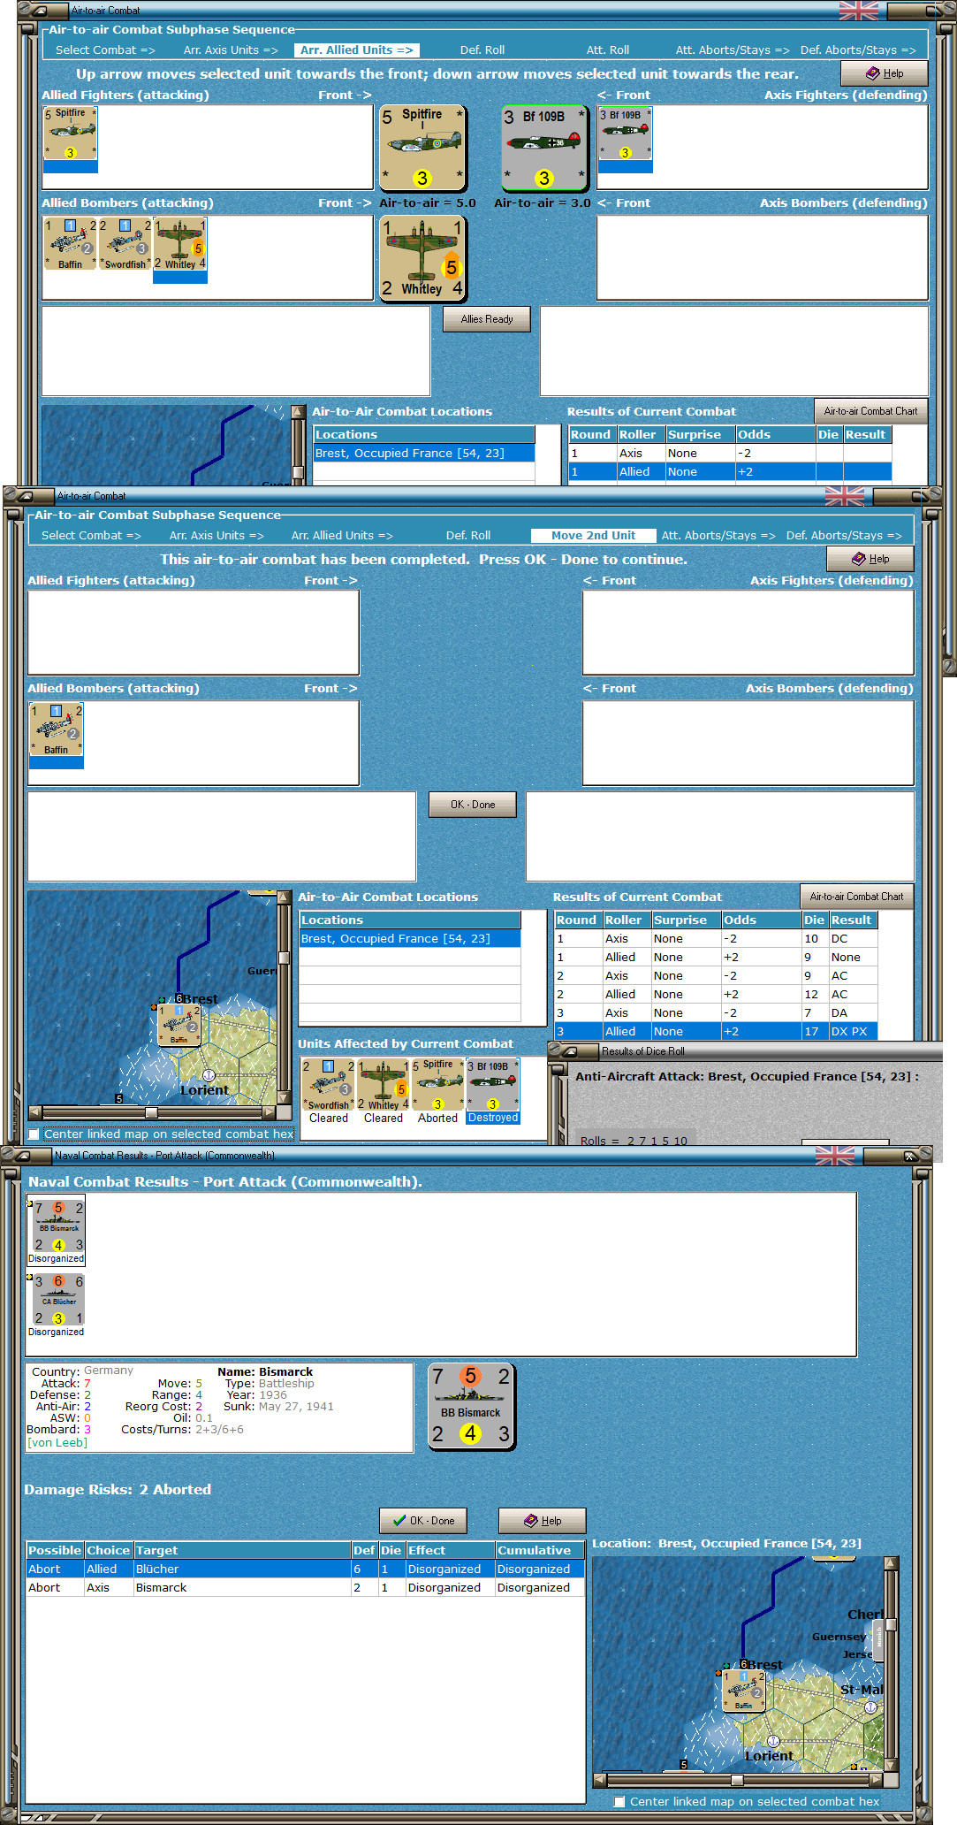Select the Swordfish bomber in top window
This screenshot has height=1825, width=957.
click(x=125, y=244)
